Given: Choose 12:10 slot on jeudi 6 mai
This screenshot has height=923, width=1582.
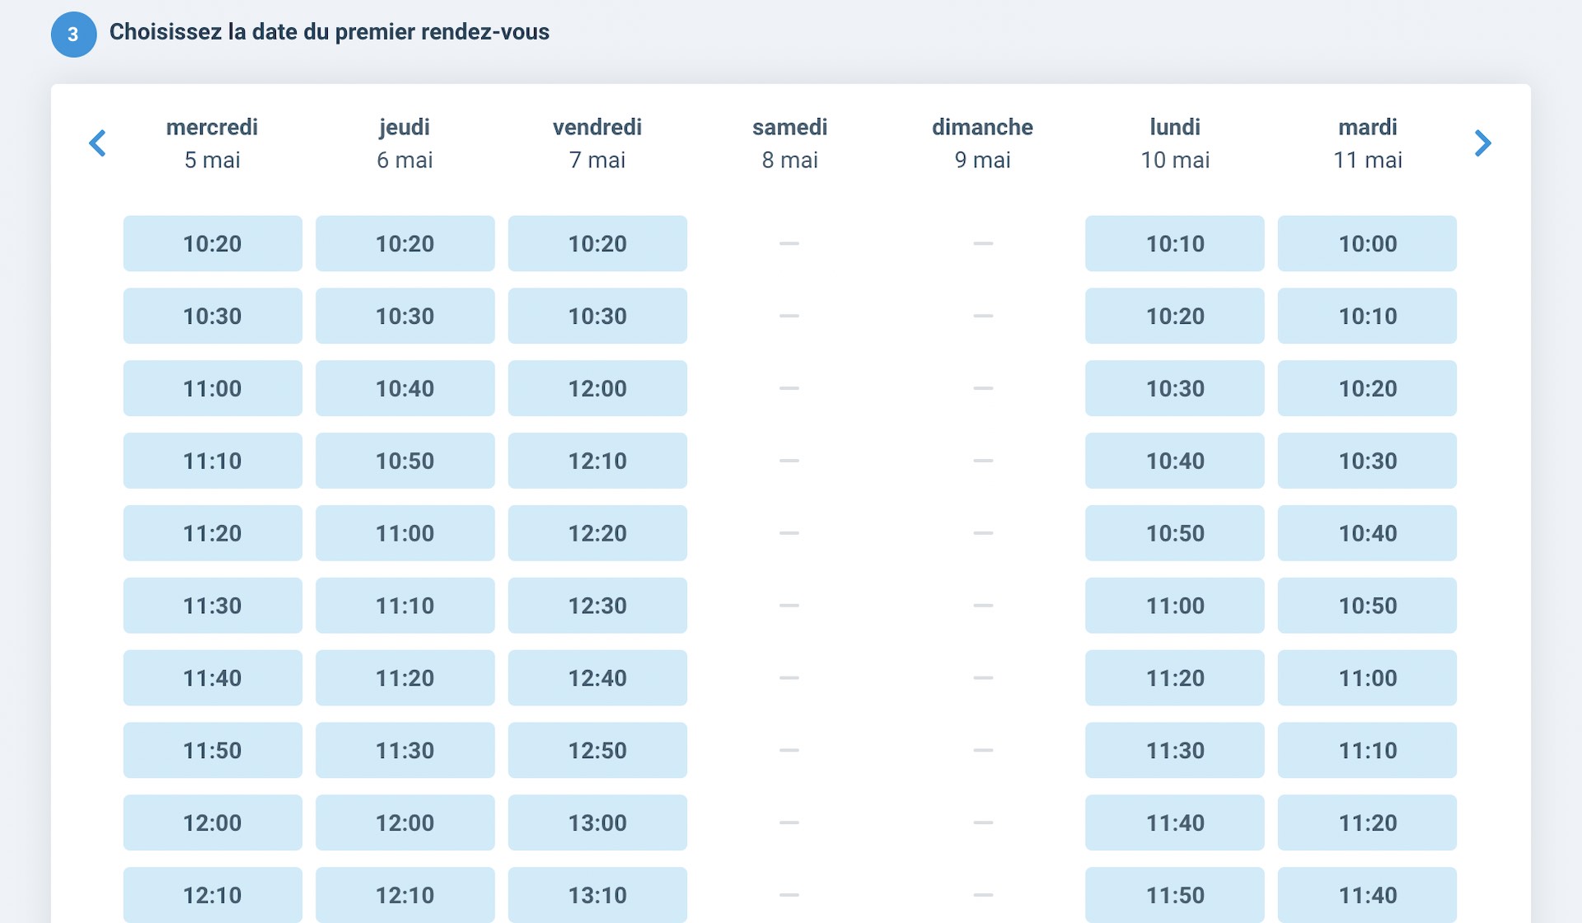Looking at the screenshot, I should (x=405, y=895).
